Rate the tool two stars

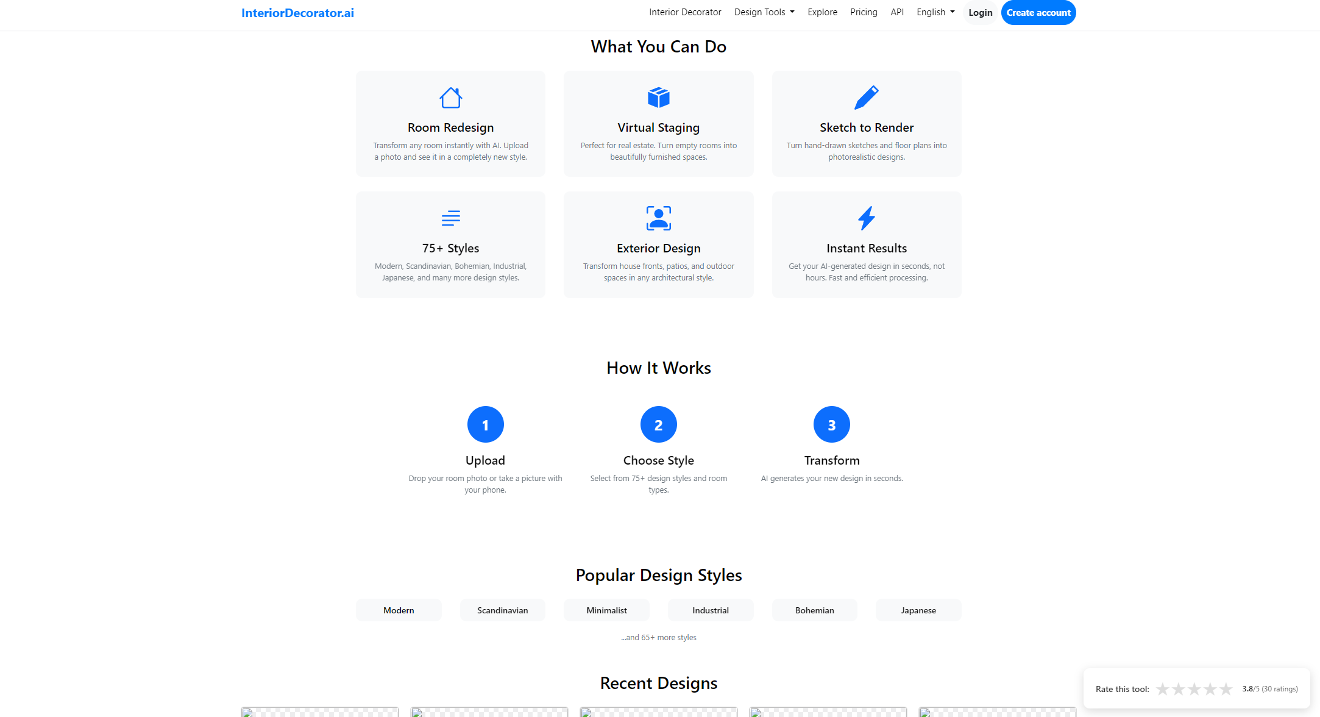point(1178,689)
